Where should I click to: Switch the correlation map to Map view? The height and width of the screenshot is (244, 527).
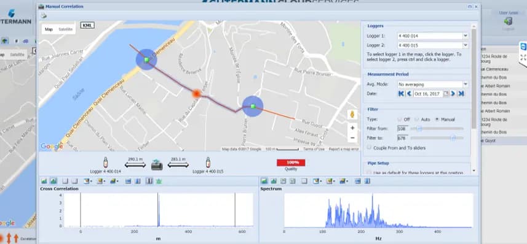49,29
